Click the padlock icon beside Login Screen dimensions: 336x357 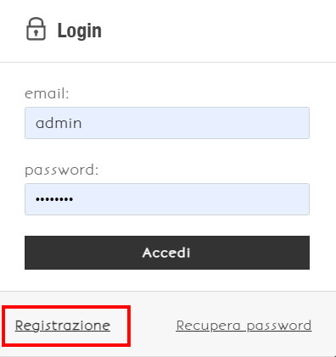tap(36, 29)
